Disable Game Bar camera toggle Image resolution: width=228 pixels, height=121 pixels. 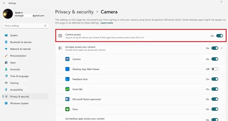tap(215, 89)
